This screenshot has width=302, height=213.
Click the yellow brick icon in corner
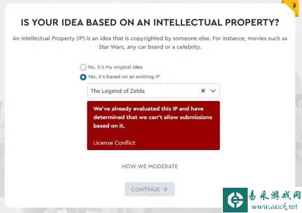coord(292,7)
